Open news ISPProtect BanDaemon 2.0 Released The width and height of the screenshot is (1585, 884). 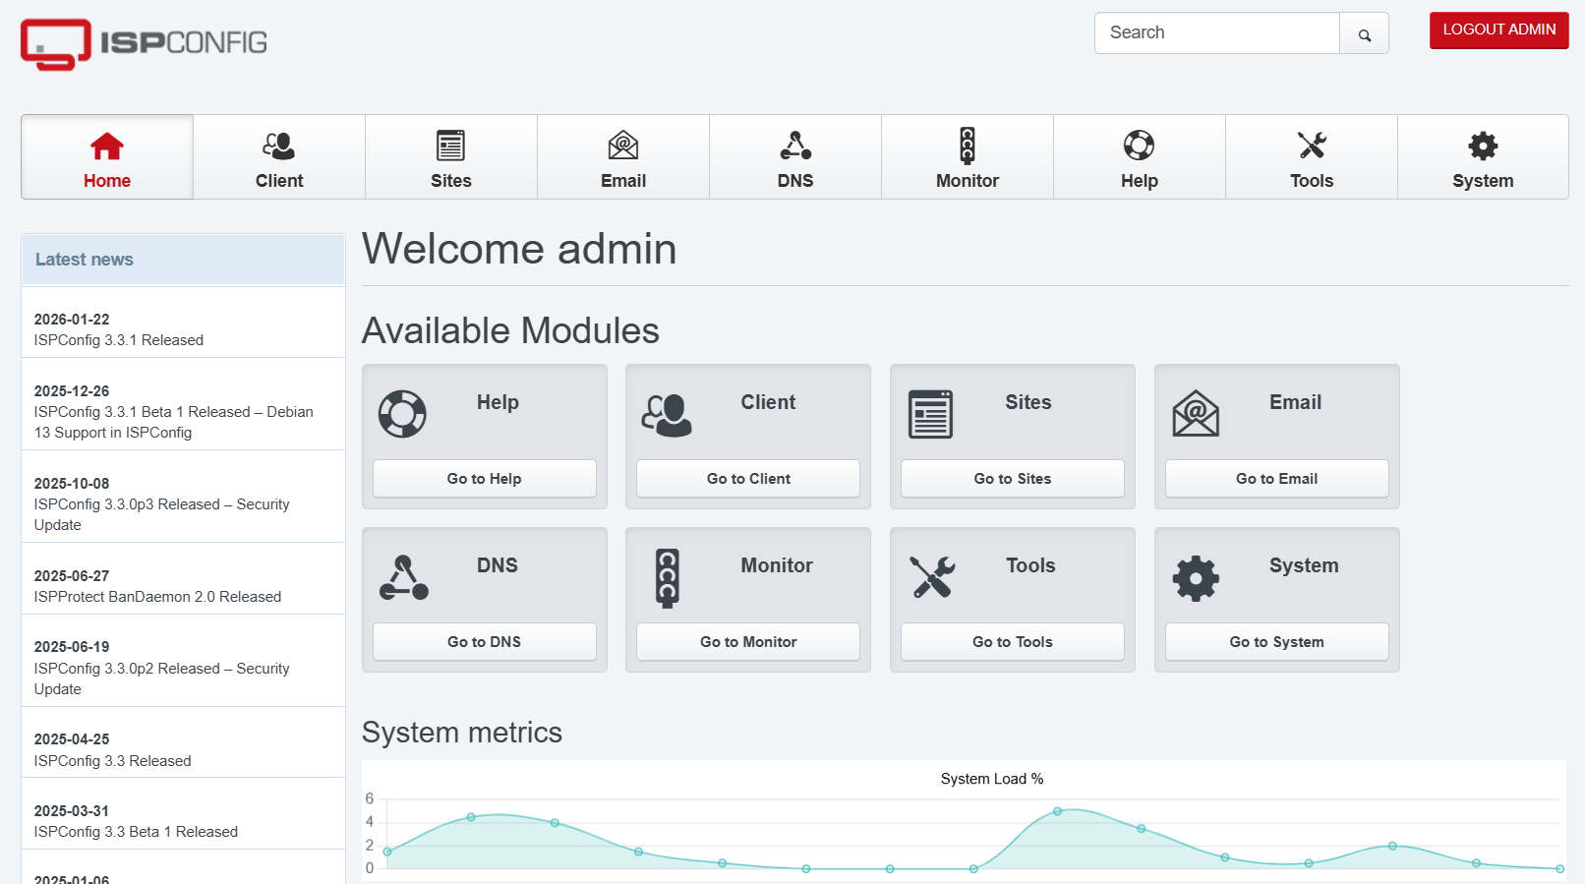pyautogui.click(x=157, y=597)
